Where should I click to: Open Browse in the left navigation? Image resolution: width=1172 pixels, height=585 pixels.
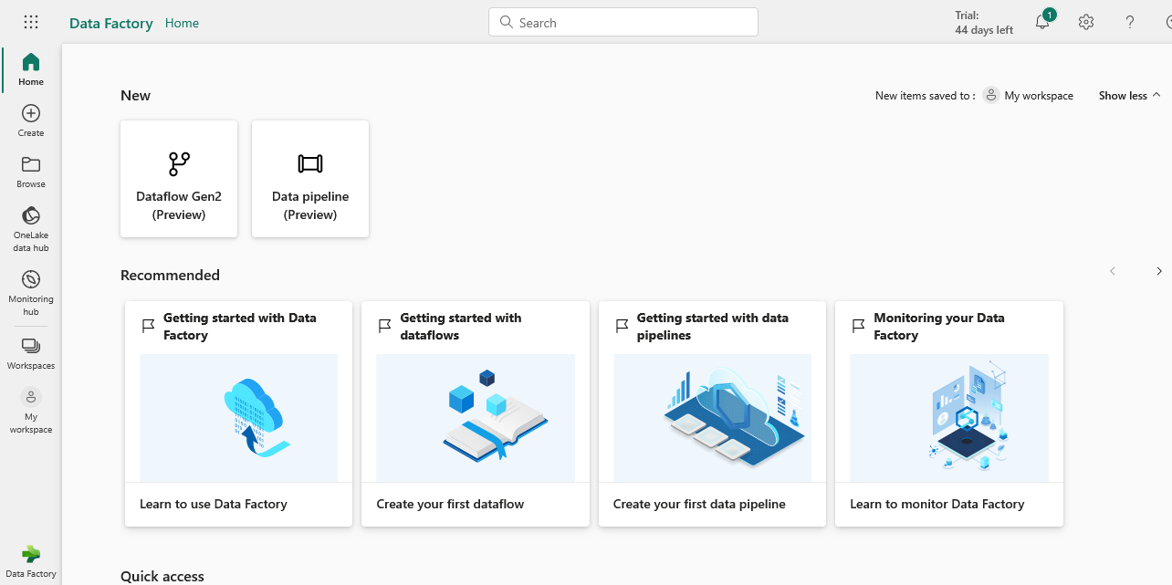click(x=31, y=172)
